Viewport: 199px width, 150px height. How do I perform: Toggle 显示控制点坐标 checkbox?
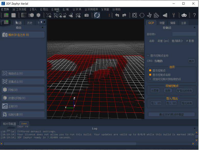pyautogui.click(x=148, y=56)
